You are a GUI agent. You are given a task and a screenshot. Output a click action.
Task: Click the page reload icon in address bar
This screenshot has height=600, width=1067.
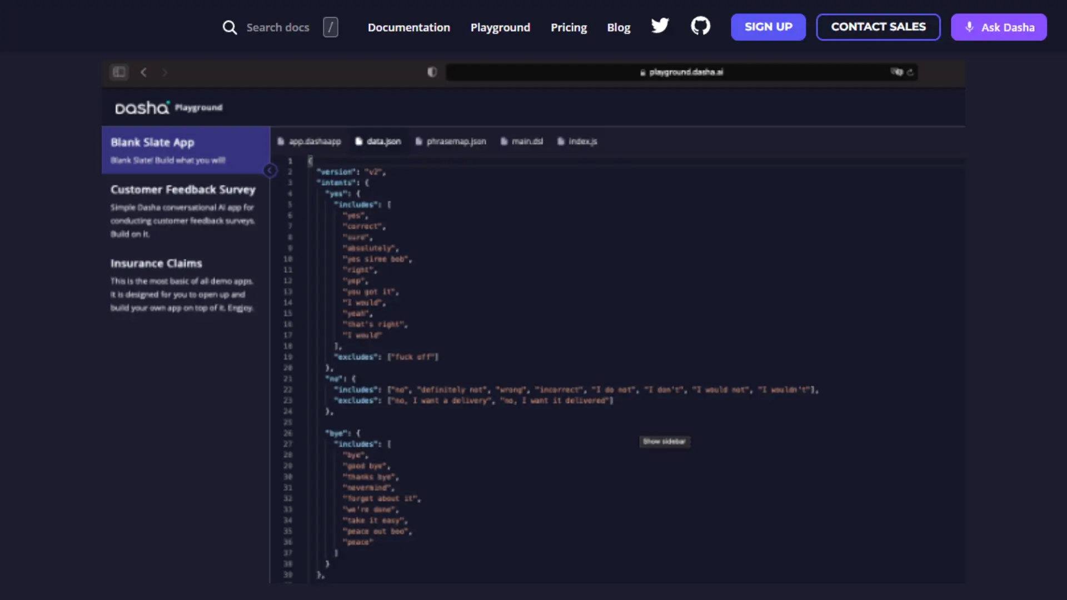tap(910, 72)
